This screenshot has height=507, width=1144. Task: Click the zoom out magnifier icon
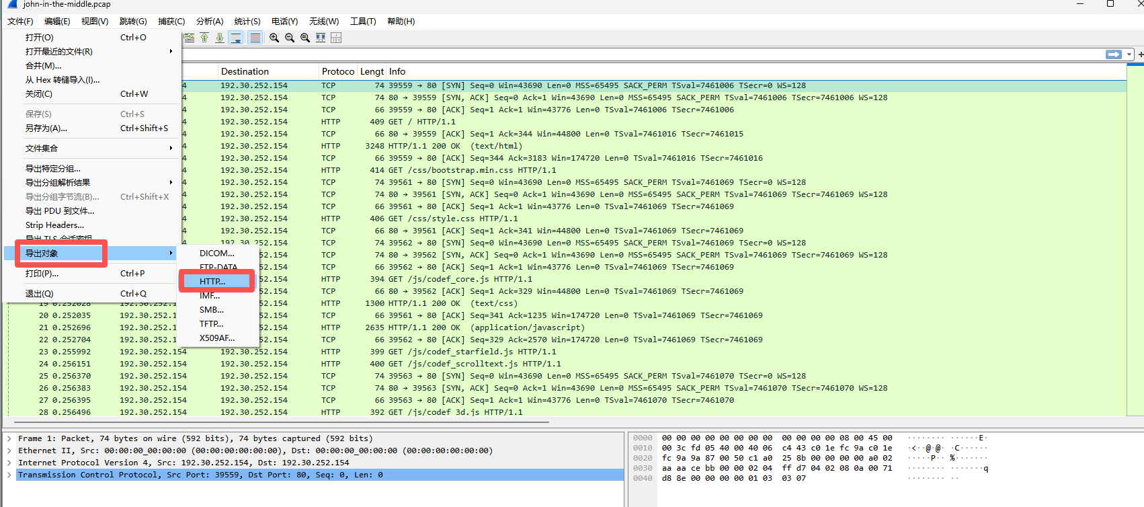[290, 38]
